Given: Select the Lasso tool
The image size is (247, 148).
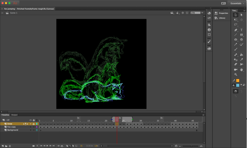Looking at the screenshot, I should [236, 25].
